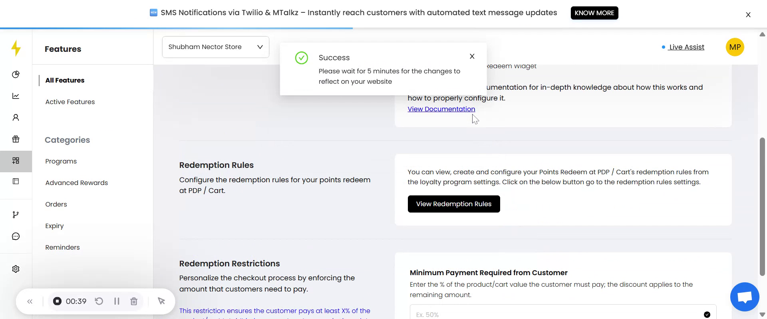Open the live chat bubble widget

pyautogui.click(x=744, y=297)
